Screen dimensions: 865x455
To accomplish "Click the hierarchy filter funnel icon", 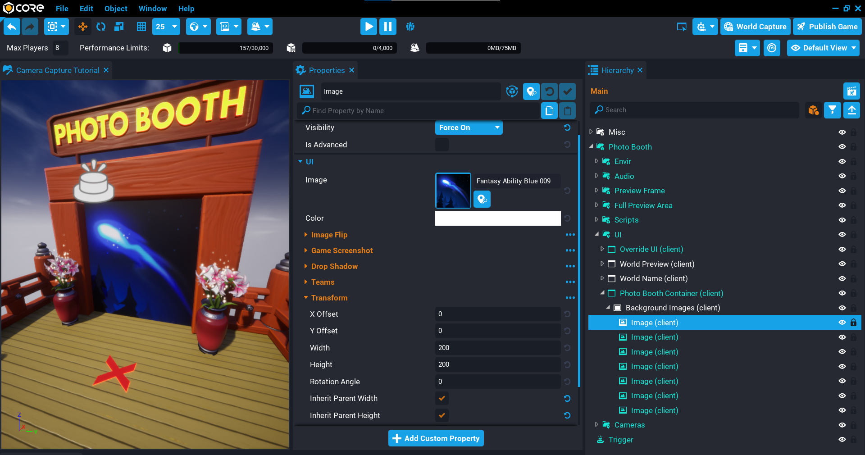I will click(832, 110).
